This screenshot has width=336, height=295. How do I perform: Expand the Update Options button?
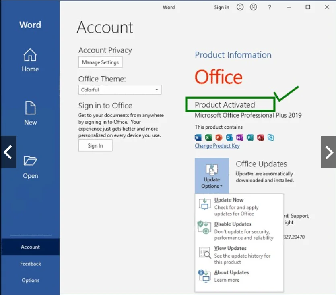(x=212, y=176)
